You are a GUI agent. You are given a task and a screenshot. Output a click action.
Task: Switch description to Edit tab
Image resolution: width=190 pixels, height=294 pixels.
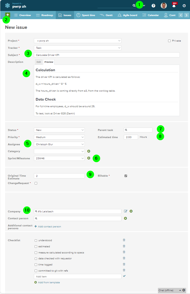tap(39, 62)
